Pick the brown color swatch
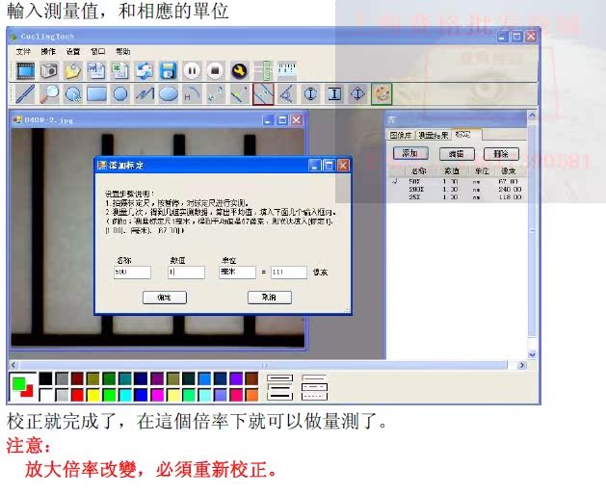 pyautogui.click(x=251, y=378)
